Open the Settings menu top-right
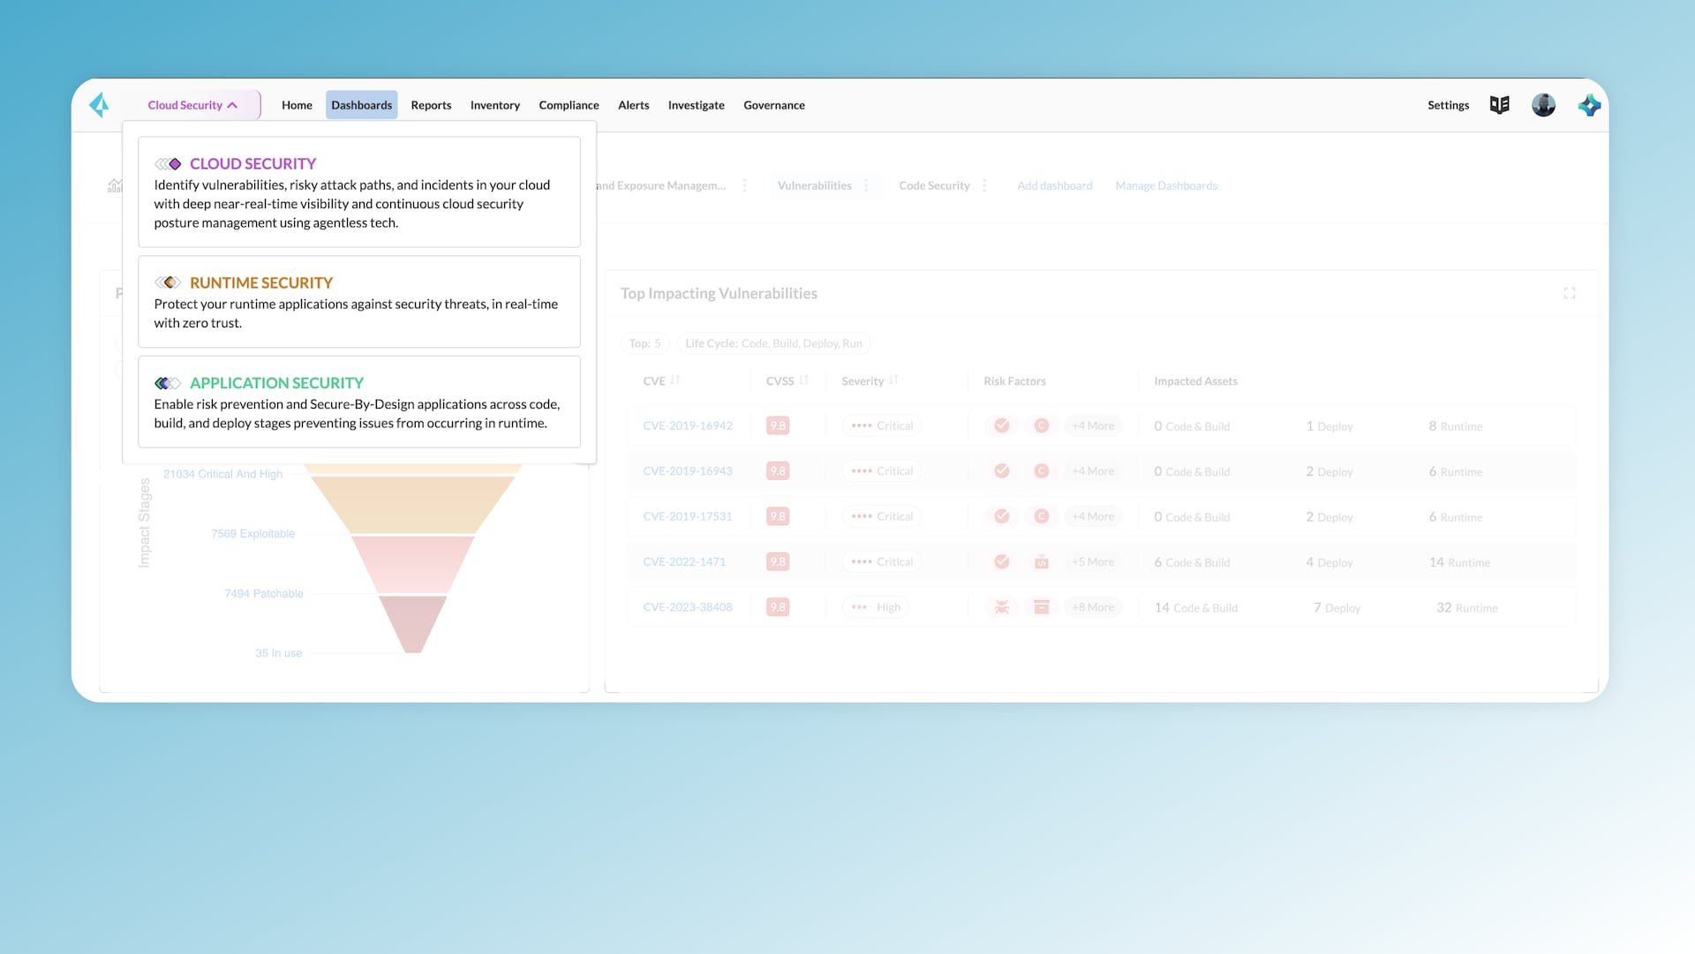 (1448, 105)
